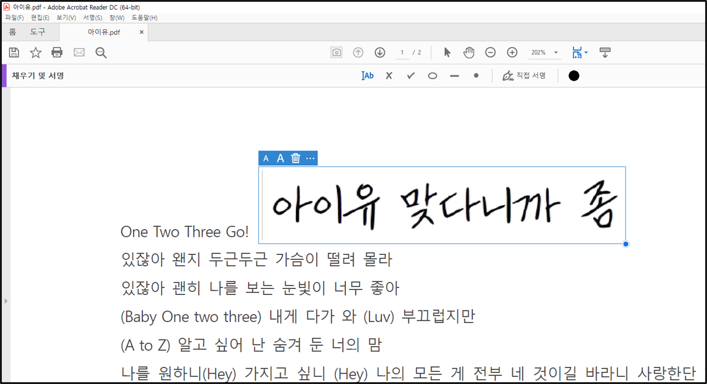The image size is (707, 384).
Task: Select the Add text IAb tool
Action: 367,76
